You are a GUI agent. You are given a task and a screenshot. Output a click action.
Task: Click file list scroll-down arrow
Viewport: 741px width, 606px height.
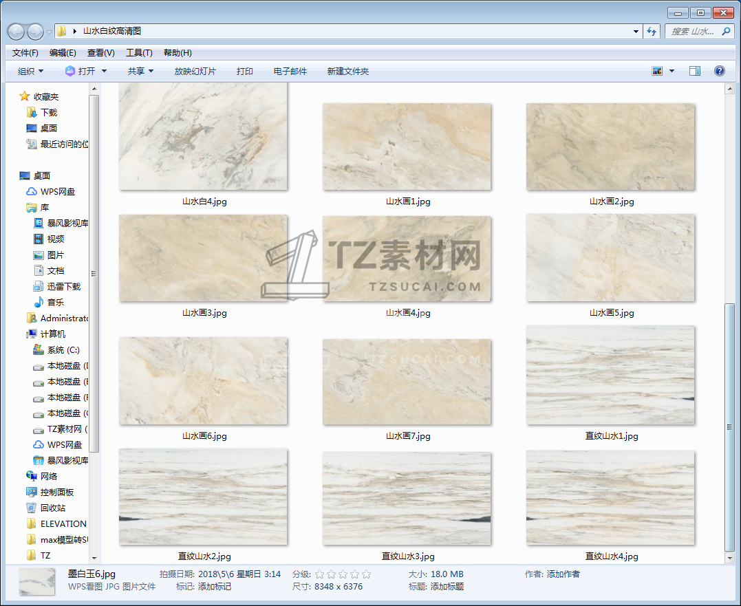730,558
